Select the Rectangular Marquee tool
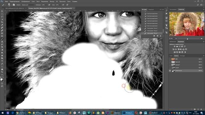Image resolution: width=205 pixels, height=115 pixels. click(x=2, y=14)
